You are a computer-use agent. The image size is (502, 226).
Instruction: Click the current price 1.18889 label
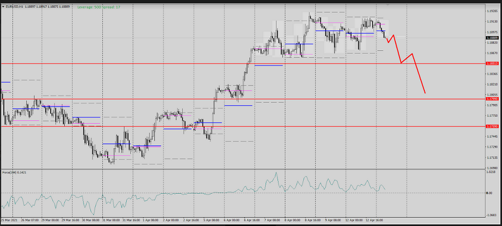click(492, 38)
